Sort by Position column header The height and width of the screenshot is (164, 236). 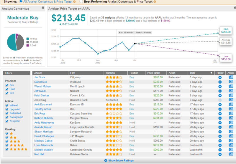(136, 73)
